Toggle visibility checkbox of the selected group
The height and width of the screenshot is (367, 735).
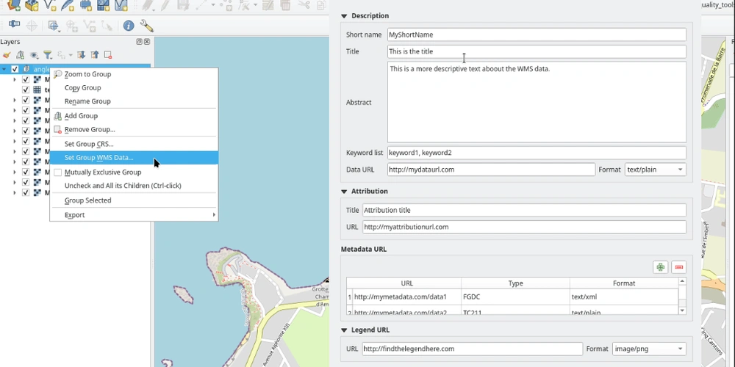tap(15, 69)
